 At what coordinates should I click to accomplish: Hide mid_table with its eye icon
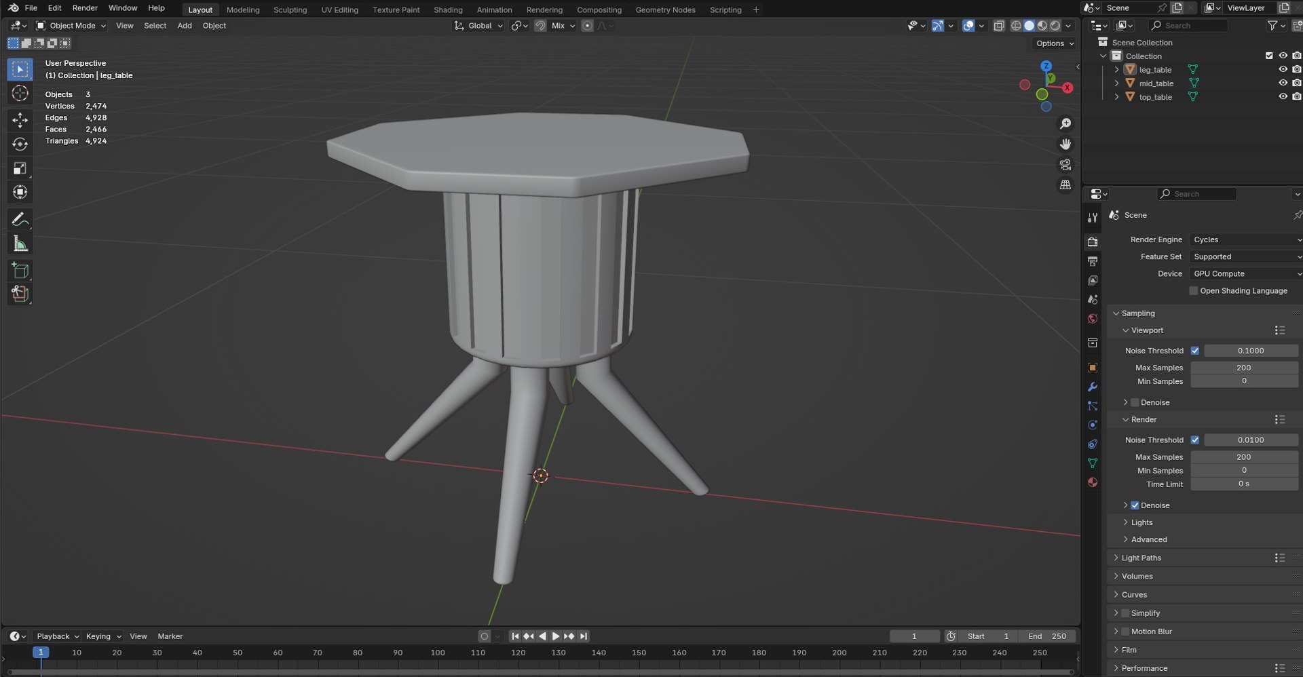pyautogui.click(x=1283, y=83)
